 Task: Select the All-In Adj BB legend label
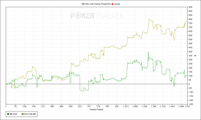click(30, 114)
